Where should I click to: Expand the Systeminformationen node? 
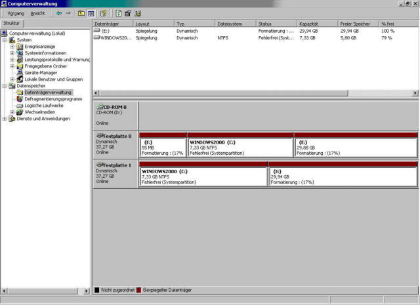pos(12,53)
